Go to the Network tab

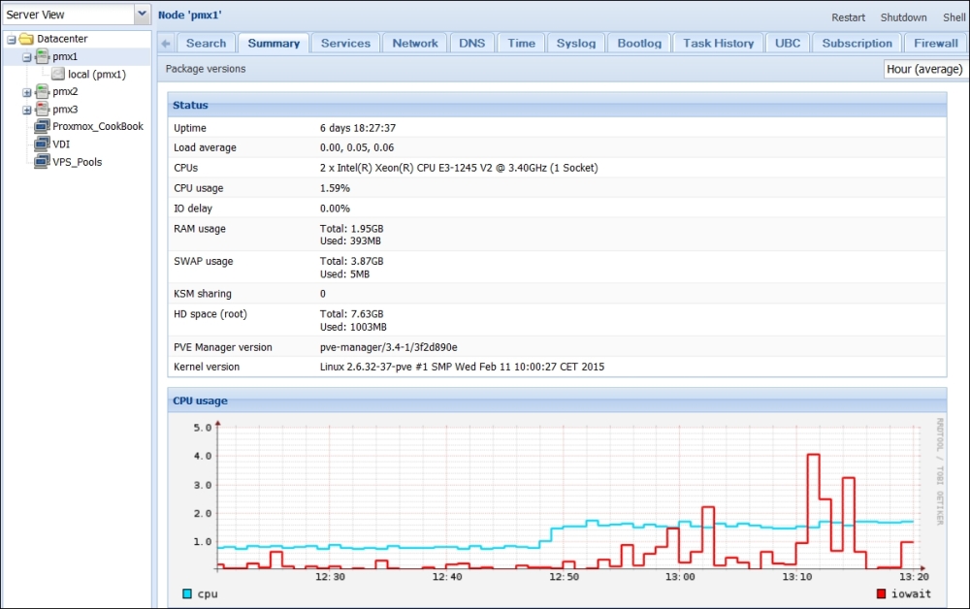point(415,44)
